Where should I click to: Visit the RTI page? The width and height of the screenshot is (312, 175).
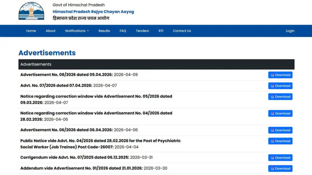pyautogui.click(x=161, y=31)
